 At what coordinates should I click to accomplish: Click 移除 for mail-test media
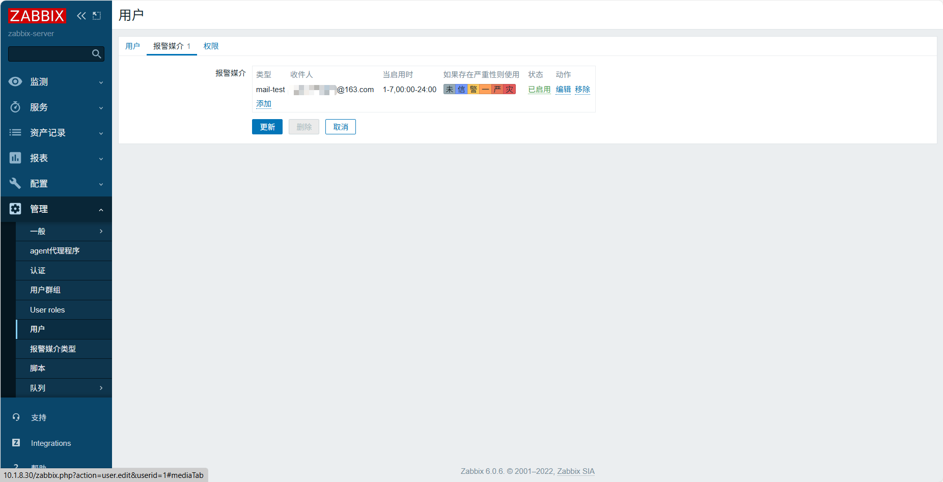[x=583, y=90]
